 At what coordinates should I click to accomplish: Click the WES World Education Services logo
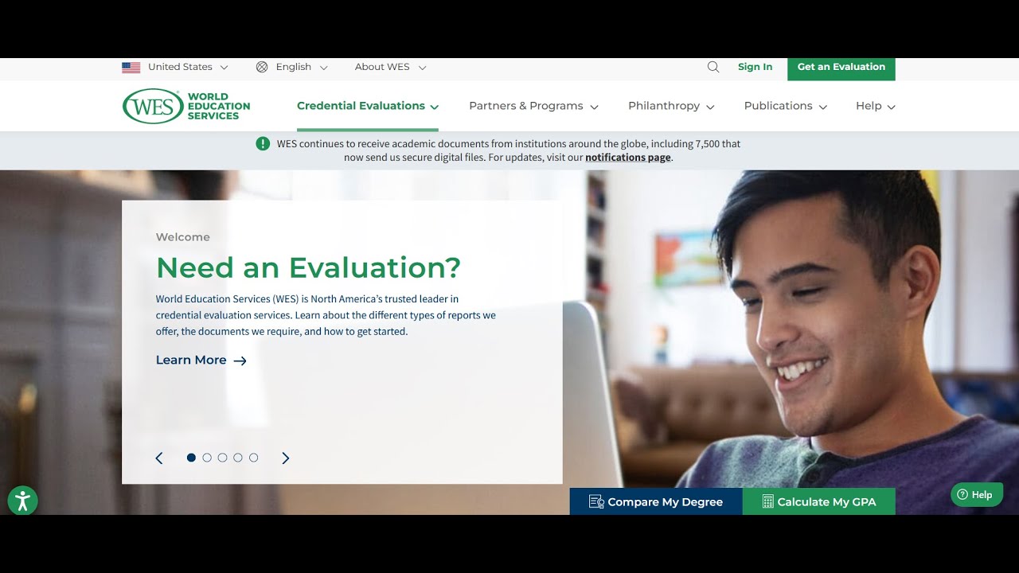coord(186,106)
